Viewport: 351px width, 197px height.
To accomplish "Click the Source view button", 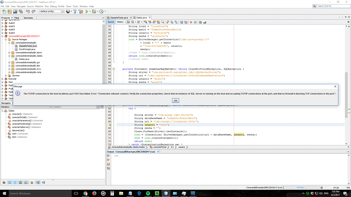I will (111, 22).
